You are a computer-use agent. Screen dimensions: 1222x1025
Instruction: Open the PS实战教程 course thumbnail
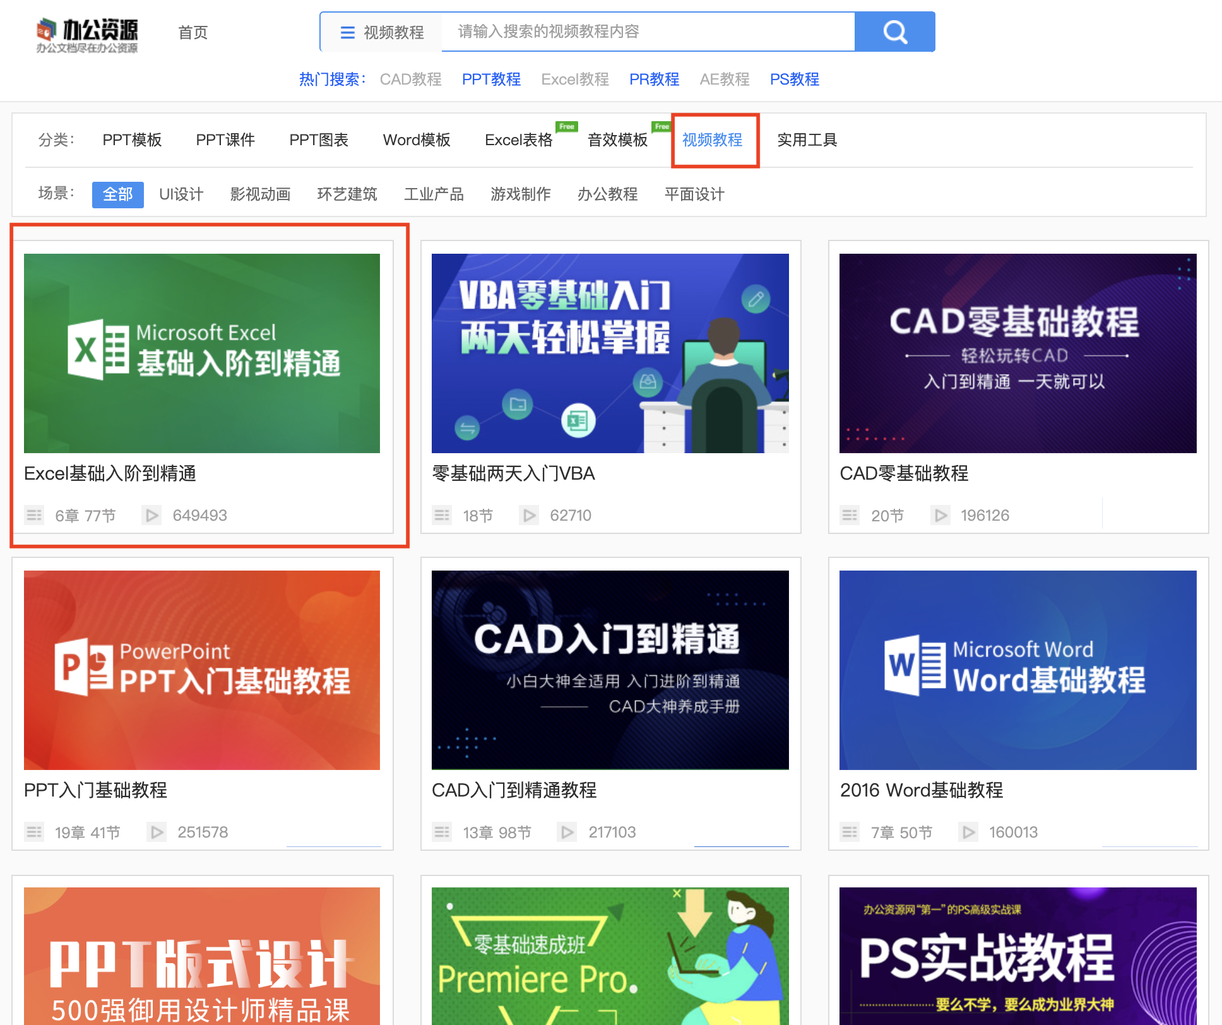[1018, 956]
